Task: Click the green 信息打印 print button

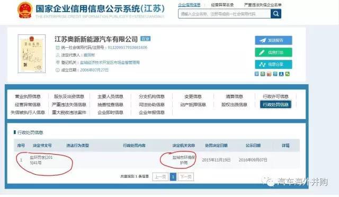Action: pyautogui.click(x=273, y=52)
